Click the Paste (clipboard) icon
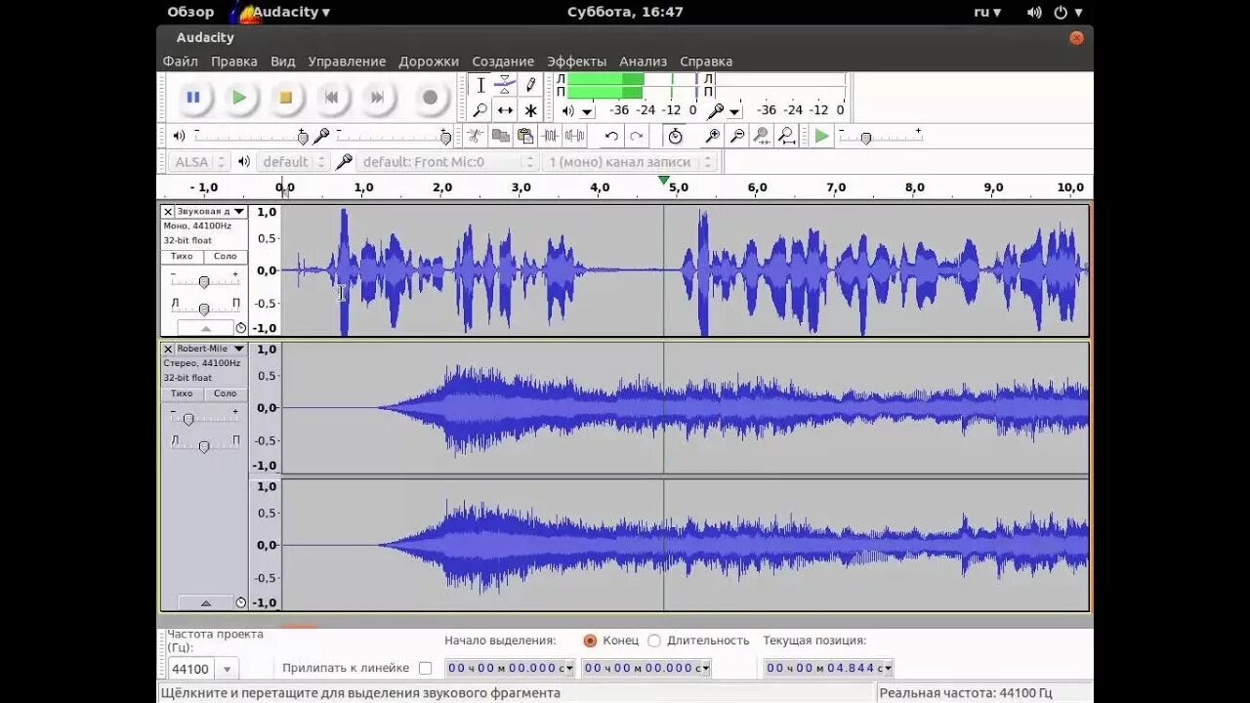Image resolution: width=1250 pixels, height=703 pixels. (x=525, y=137)
